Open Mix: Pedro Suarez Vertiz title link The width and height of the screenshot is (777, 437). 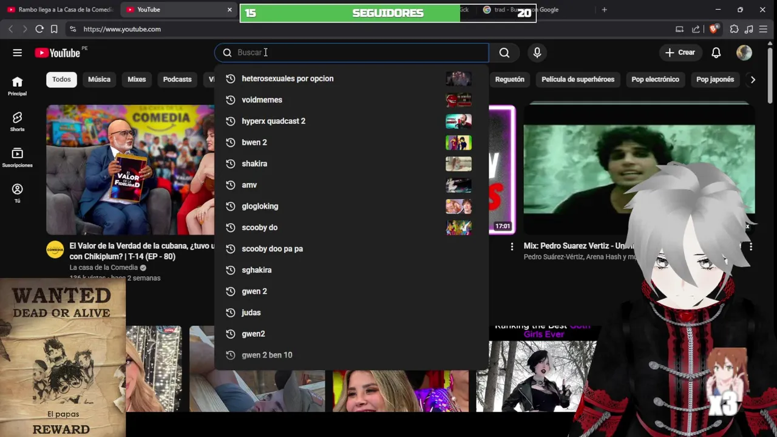click(x=579, y=246)
